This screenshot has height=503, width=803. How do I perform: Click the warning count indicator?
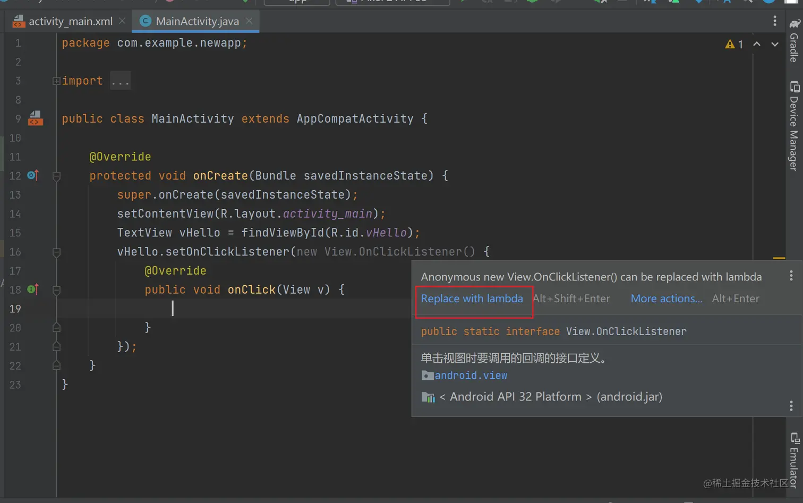click(x=734, y=44)
